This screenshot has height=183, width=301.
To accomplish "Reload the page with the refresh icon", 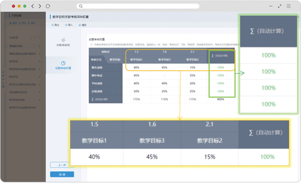I will coord(48,6).
